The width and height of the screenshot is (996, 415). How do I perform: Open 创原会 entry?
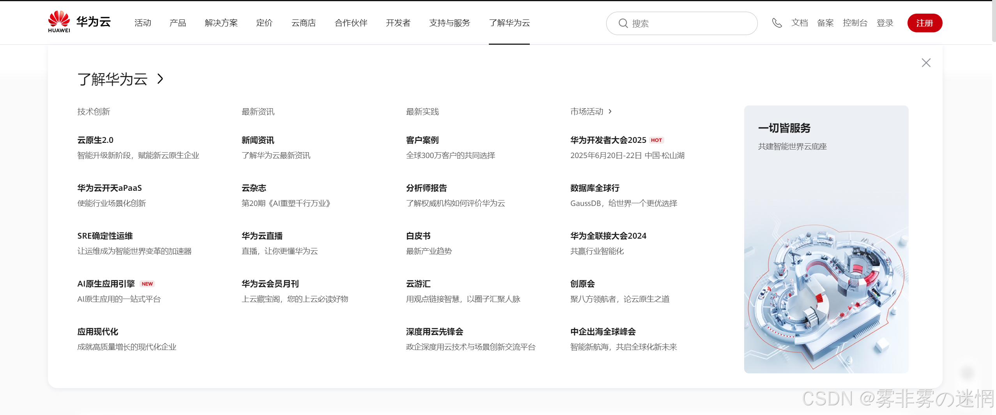[582, 283]
